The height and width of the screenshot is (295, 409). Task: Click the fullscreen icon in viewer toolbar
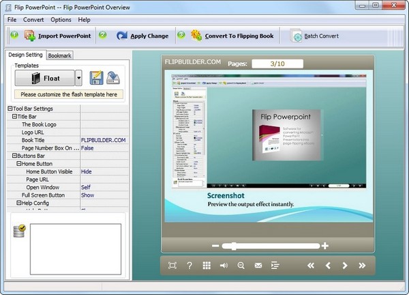click(x=172, y=266)
